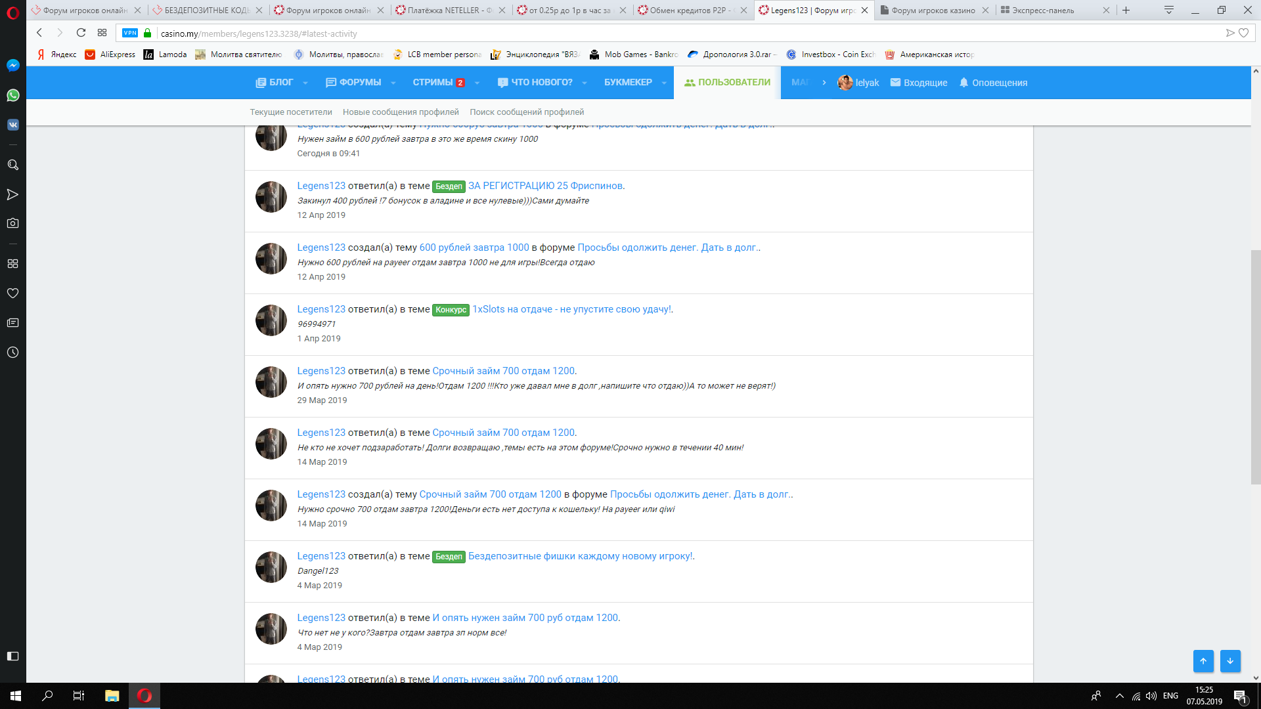
Task: Open the start page grid icon in the toolbar
Action: [x=102, y=33]
